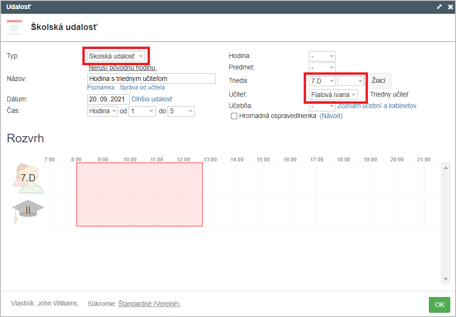Open the 'od' lesson dropdown showing 1
The height and width of the screenshot is (317, 456).
pyautogui.click(x=142, y=111)
